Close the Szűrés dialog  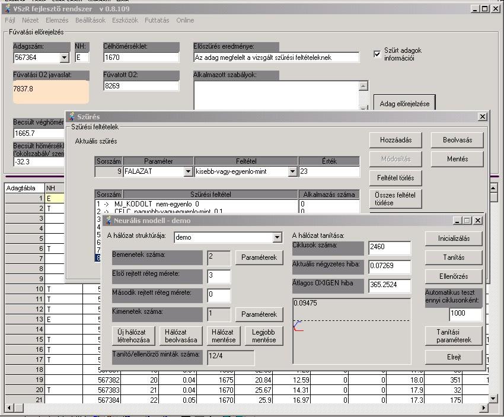pyautogui.click(x=482, y=117)
